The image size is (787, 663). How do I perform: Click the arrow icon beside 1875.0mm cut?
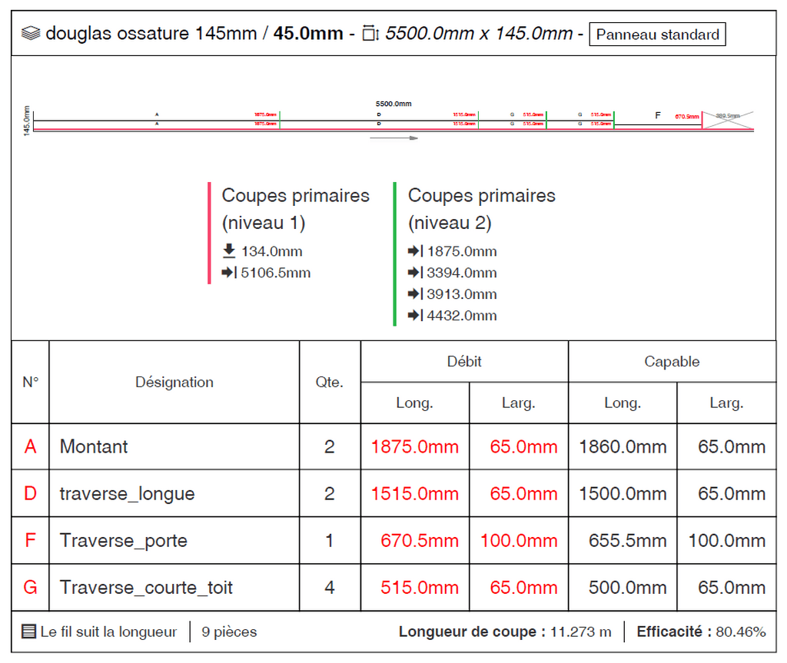(x=415, y=251)
